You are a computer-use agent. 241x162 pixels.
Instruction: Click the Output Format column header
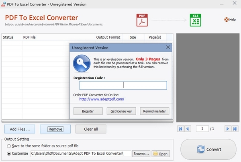point(109,37)
